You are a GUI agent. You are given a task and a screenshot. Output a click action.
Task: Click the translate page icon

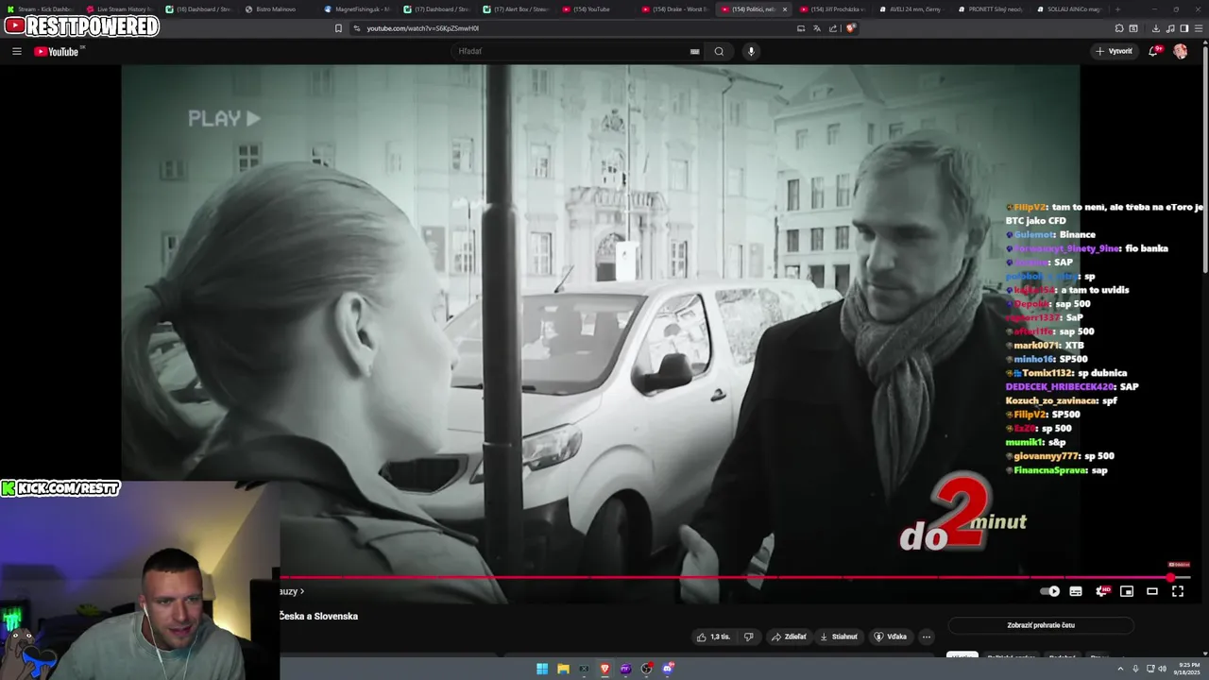[817, 28]
